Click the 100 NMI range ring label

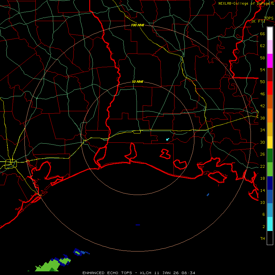tap(137, 25)
